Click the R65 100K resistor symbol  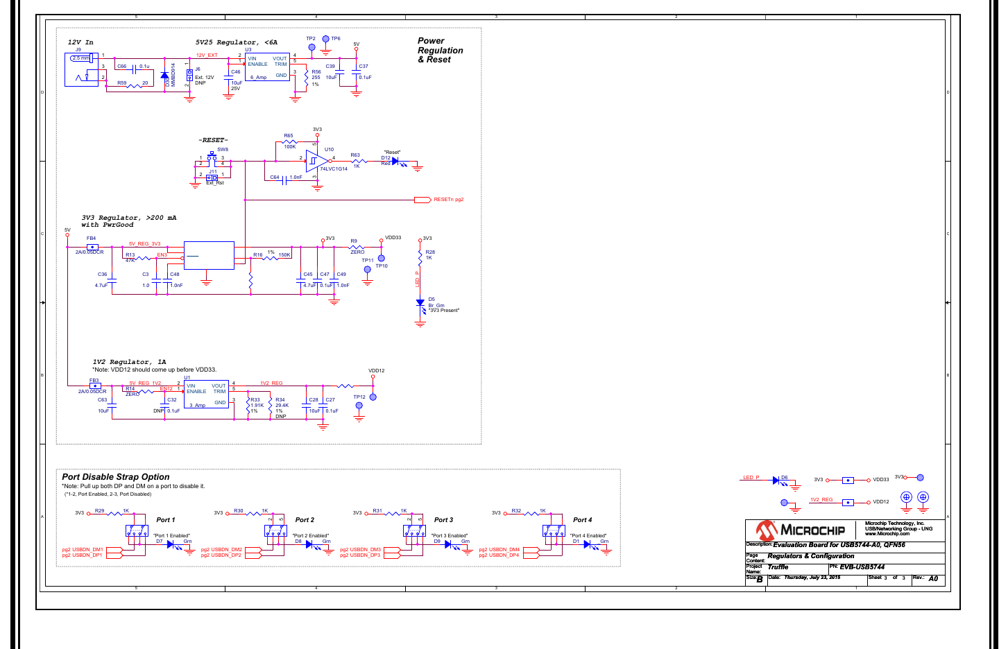(x=289, y=141)
